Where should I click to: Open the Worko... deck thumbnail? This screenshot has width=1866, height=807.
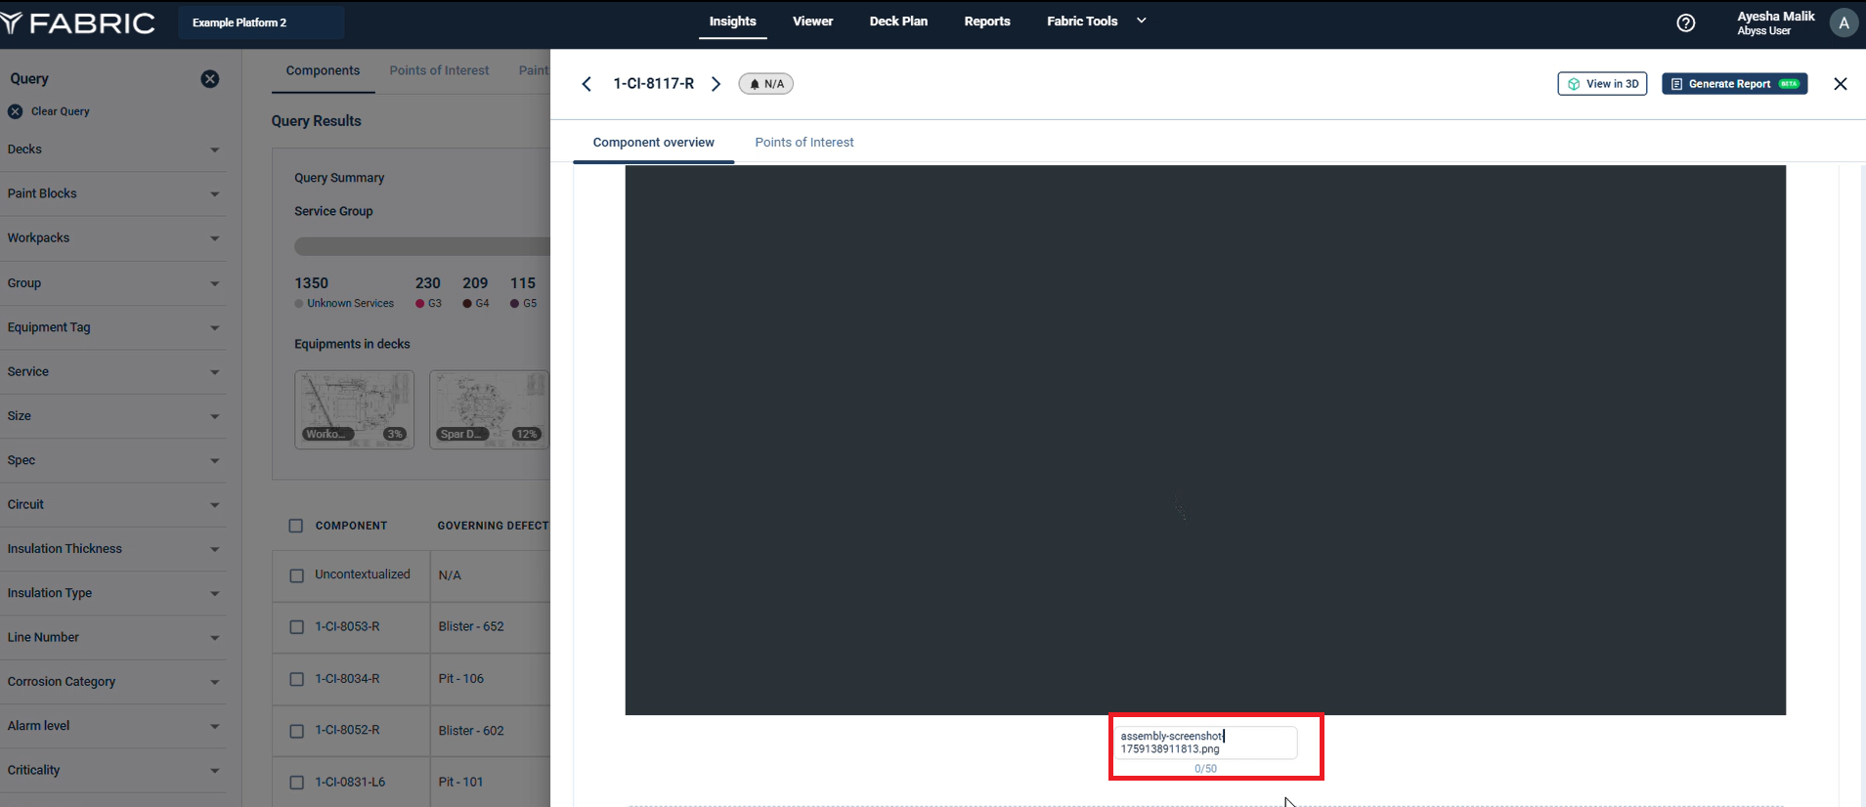[354, 409]
